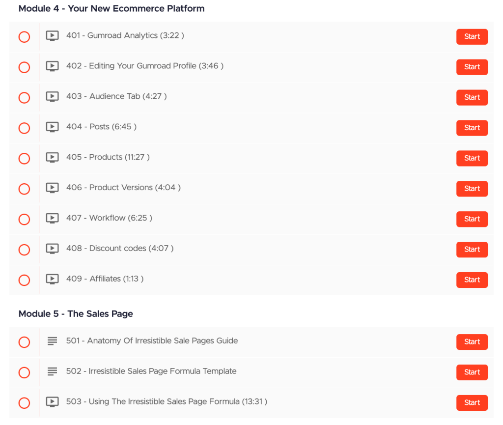Mark 402 Editing Your Gumroad Profile complete

point(24,67)
